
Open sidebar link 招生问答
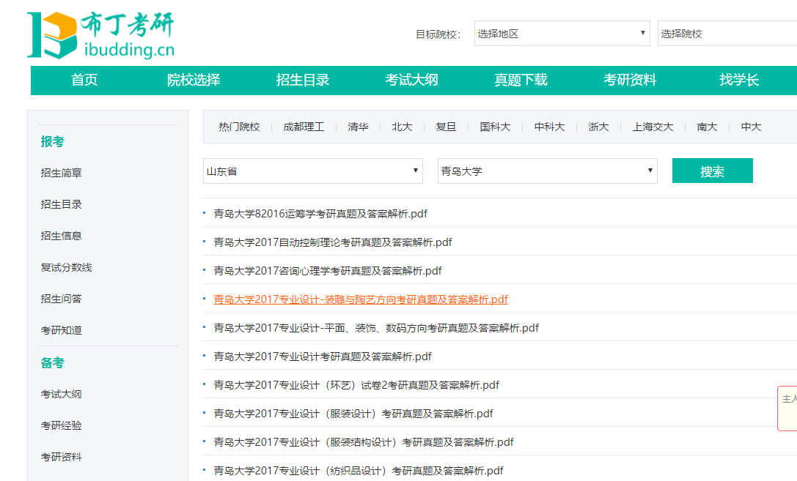(62, 299)
